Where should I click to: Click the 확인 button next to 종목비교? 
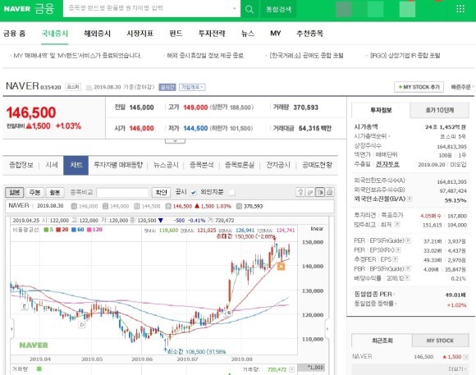[x=161, y=192]
